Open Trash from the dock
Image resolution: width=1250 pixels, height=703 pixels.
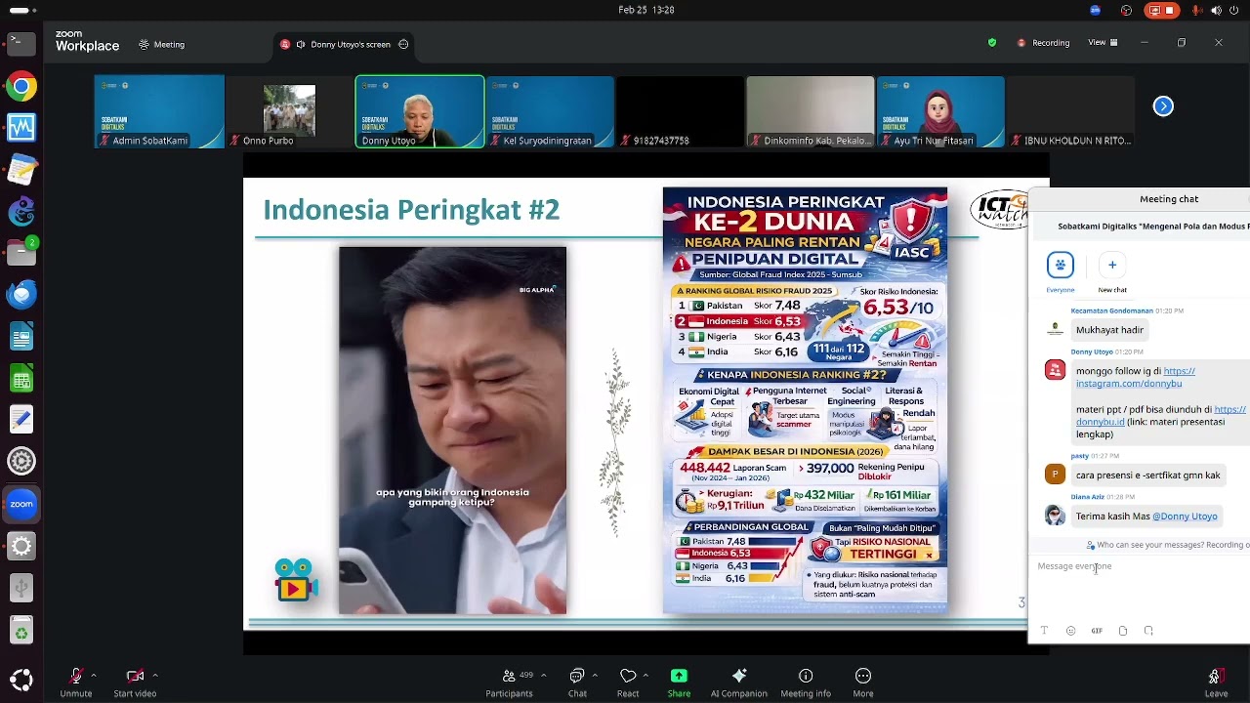point(21,631)
